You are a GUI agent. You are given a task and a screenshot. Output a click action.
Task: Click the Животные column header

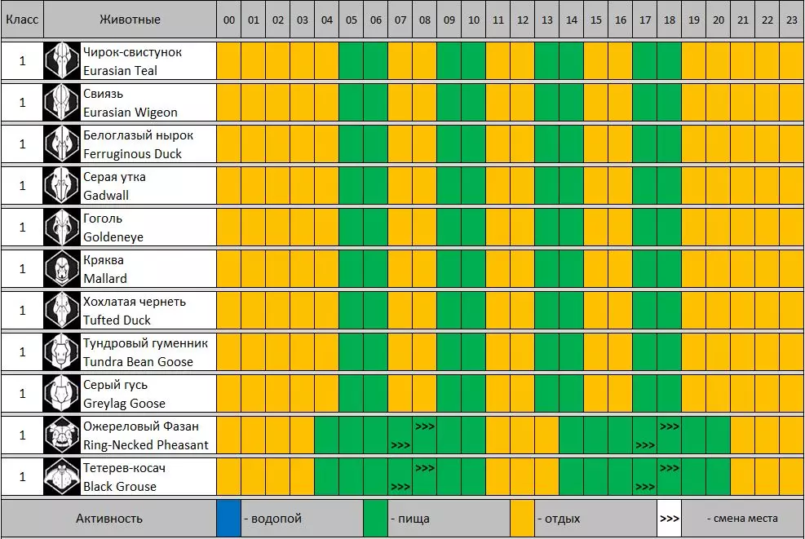click(x=130, y=20)
